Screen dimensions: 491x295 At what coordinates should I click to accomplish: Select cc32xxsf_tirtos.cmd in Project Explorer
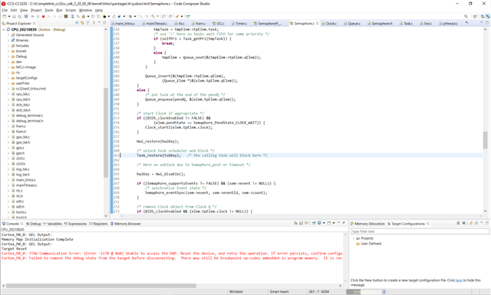(x=31, y=89)
